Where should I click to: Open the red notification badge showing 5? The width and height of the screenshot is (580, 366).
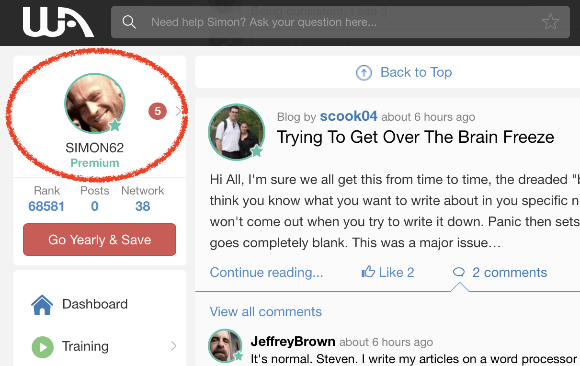click(x=158, y=112)
